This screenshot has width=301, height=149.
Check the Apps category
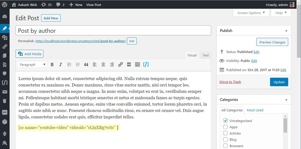[x=225, y=127]
